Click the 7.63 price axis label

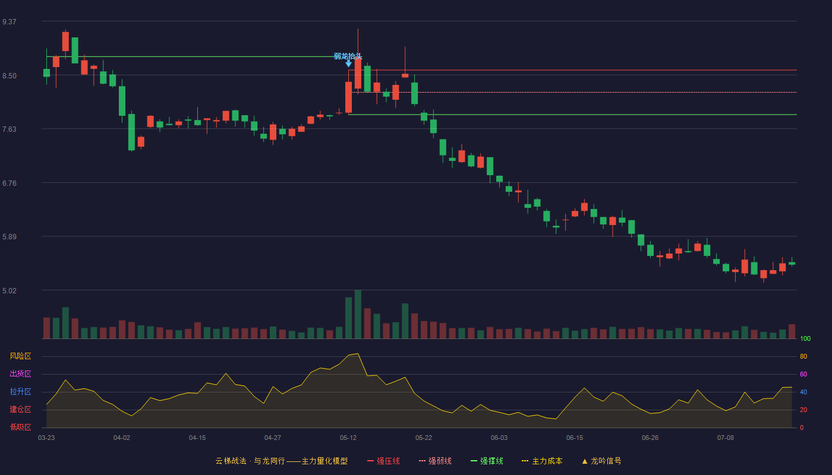pos(10,129)
